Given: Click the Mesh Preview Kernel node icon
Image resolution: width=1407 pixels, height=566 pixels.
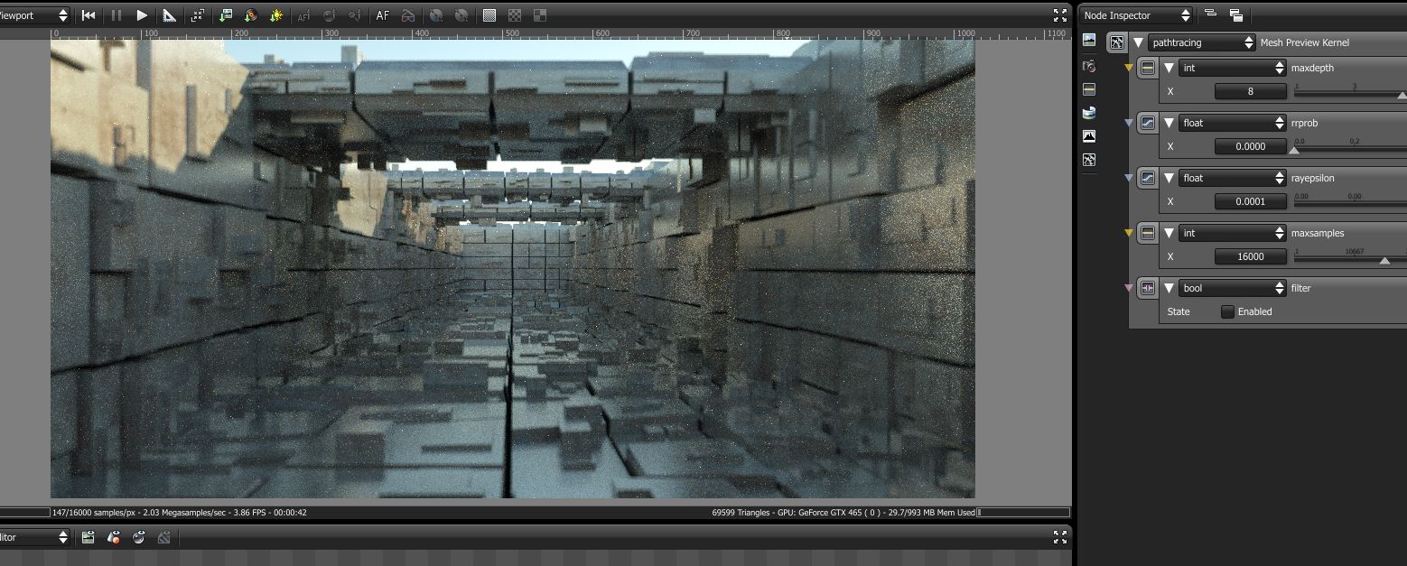Looking at the screenshot, I should tap(1117, 42).
